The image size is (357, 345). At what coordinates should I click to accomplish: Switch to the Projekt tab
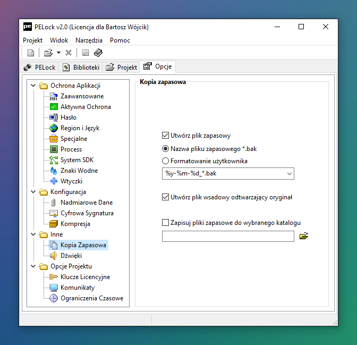pos(122,68)
